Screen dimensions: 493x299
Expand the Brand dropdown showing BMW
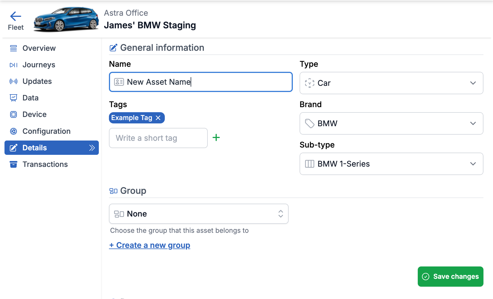(391, 123)
